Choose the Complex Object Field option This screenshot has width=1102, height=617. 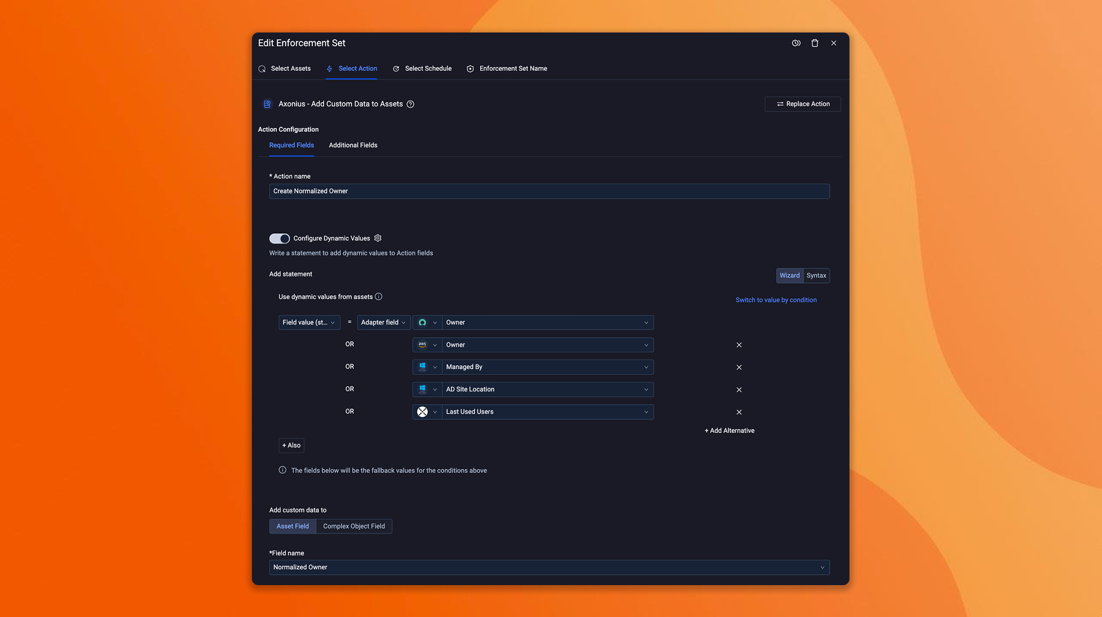tap(354, 526)
